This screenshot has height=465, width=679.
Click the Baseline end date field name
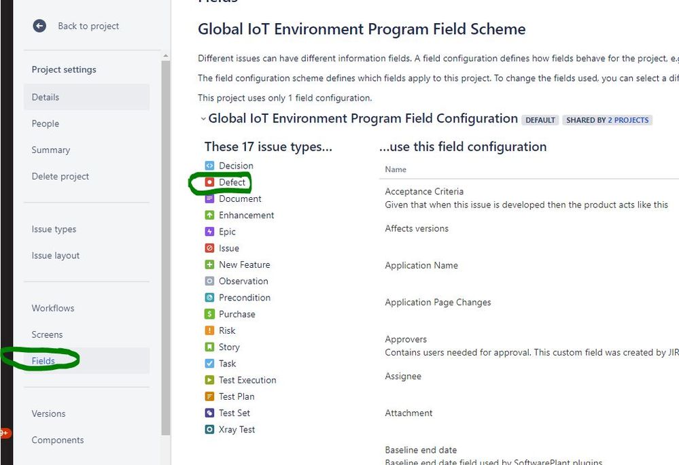pyautogui.click(x=421, y=450)
